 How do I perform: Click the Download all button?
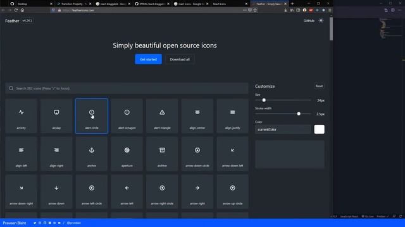180,59
